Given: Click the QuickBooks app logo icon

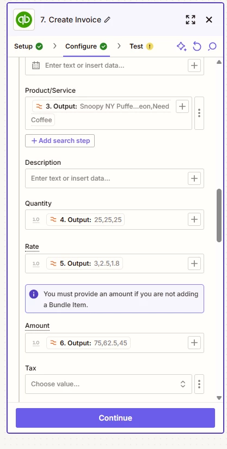Looking at the screenshot, I should (24, 20).
